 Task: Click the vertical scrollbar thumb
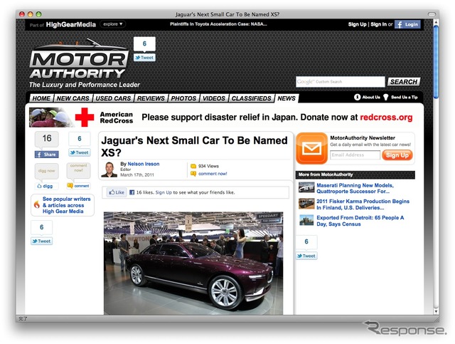pos(436,62)
